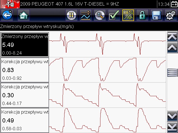Open the checkmark custom data list
The height and width of the screenshot is (133, 178).
click(114, 16)
